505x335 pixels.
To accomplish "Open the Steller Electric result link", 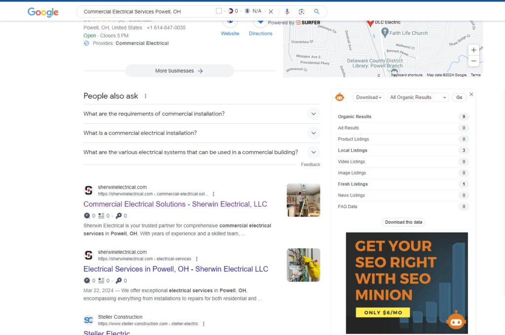I will [107, 333].
